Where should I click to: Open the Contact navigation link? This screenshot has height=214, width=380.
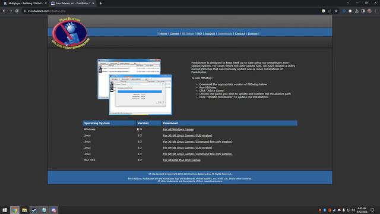click(x=240, y=33)
